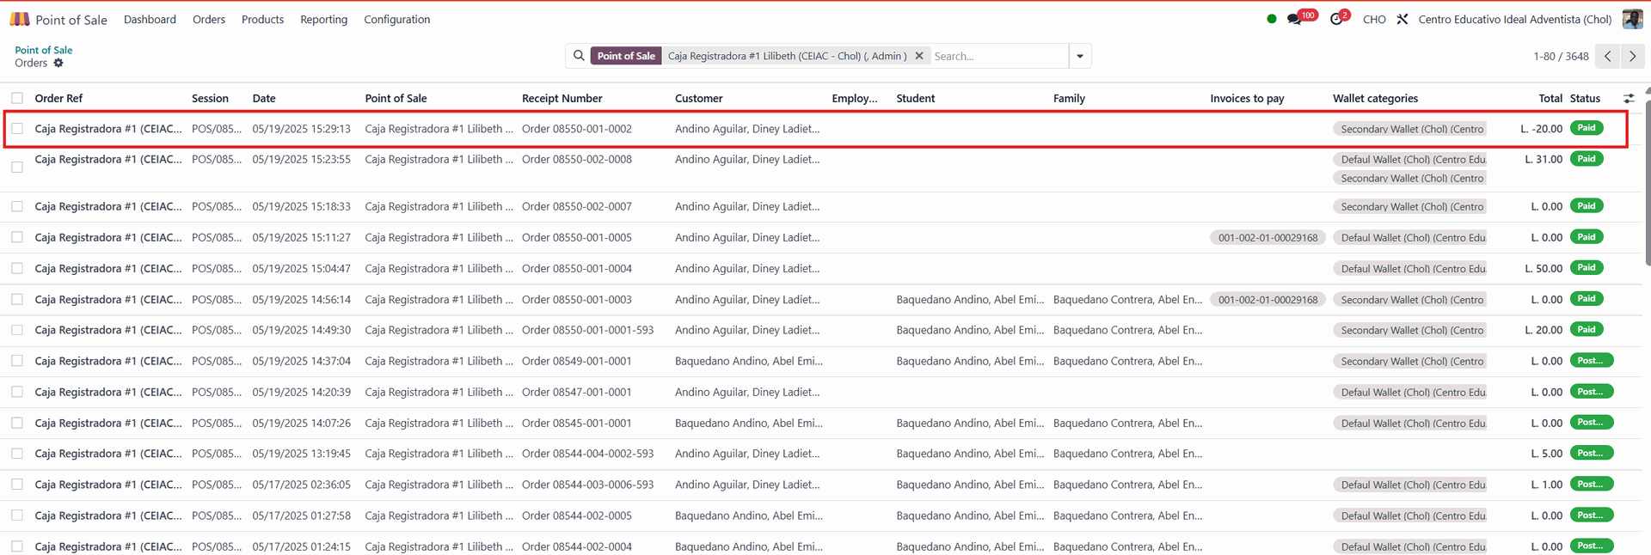Open the Configuration menu
The image size is (1651, 555).
[396, 19]
